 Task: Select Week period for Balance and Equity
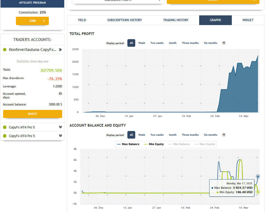tap(142, 135)
